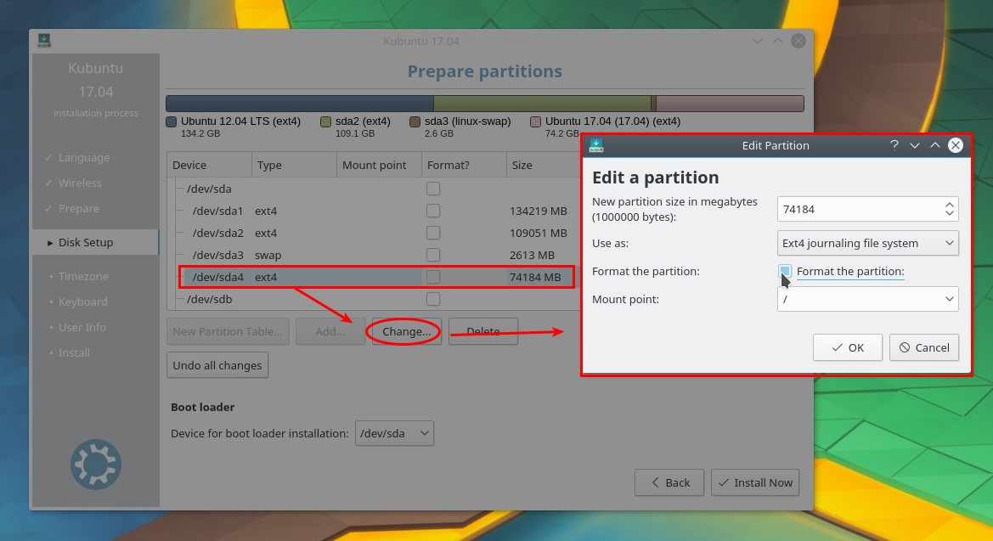Click the help question mark in Edit Partition
The image size is (993, 541).
(894, 145)
